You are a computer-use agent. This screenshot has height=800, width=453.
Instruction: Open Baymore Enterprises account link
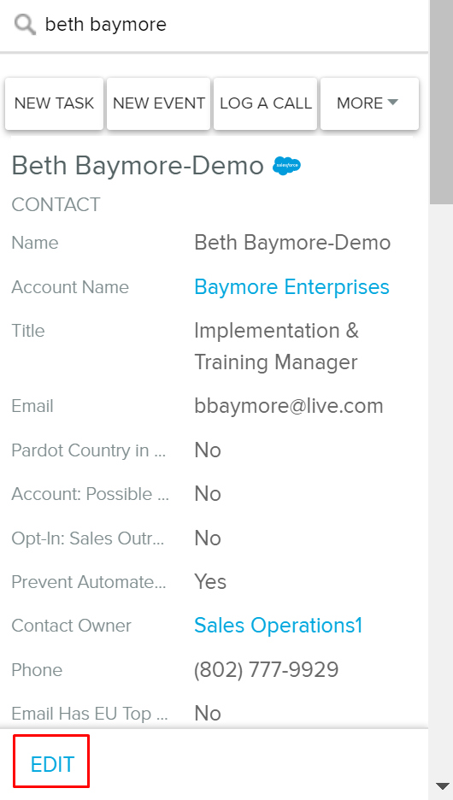point(291,286)
